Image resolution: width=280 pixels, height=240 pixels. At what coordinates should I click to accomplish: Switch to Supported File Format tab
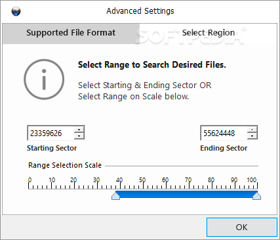71,33
